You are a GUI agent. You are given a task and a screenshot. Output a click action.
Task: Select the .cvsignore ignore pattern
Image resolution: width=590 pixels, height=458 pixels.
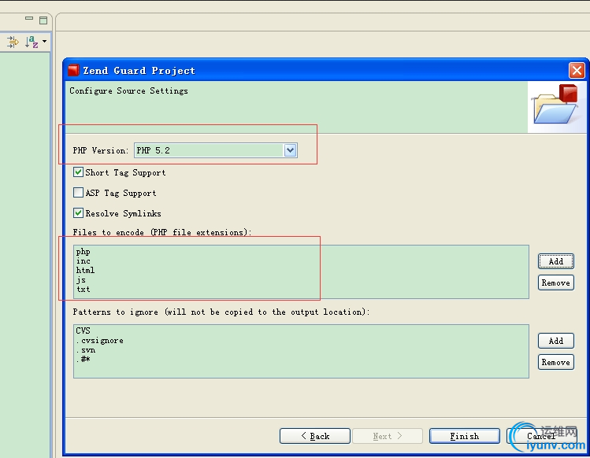[x=100, y=340]
